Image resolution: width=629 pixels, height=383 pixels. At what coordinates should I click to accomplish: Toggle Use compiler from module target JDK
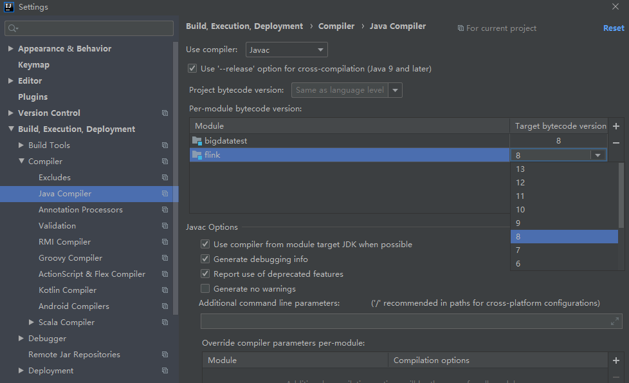click(x=205, y=244)
